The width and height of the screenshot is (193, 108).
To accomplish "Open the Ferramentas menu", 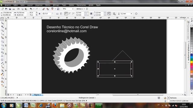I will coord(81,5).
